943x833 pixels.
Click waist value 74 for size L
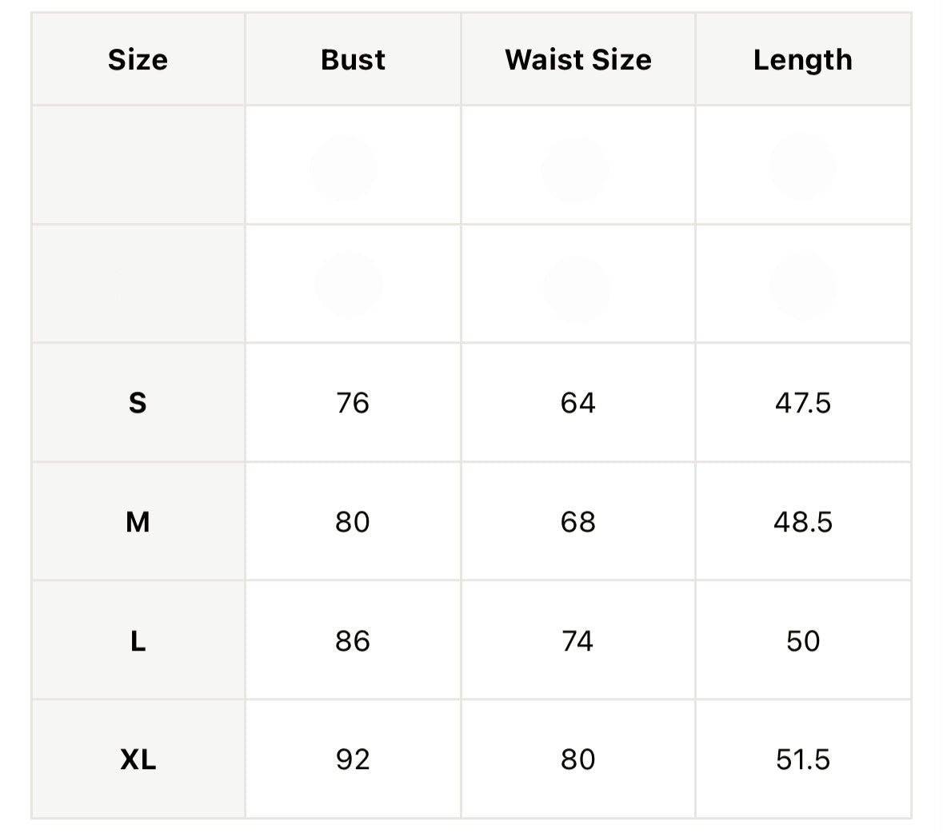[x=578, y=641]
